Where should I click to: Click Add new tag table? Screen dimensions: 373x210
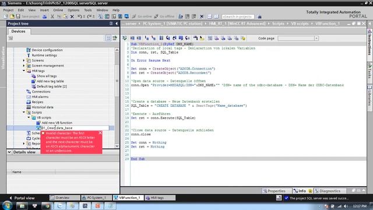[50, 81]
